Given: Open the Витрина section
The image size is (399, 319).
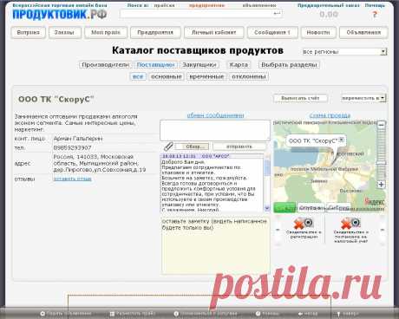Looking at the screenshot, I should (x=28, y=32).
